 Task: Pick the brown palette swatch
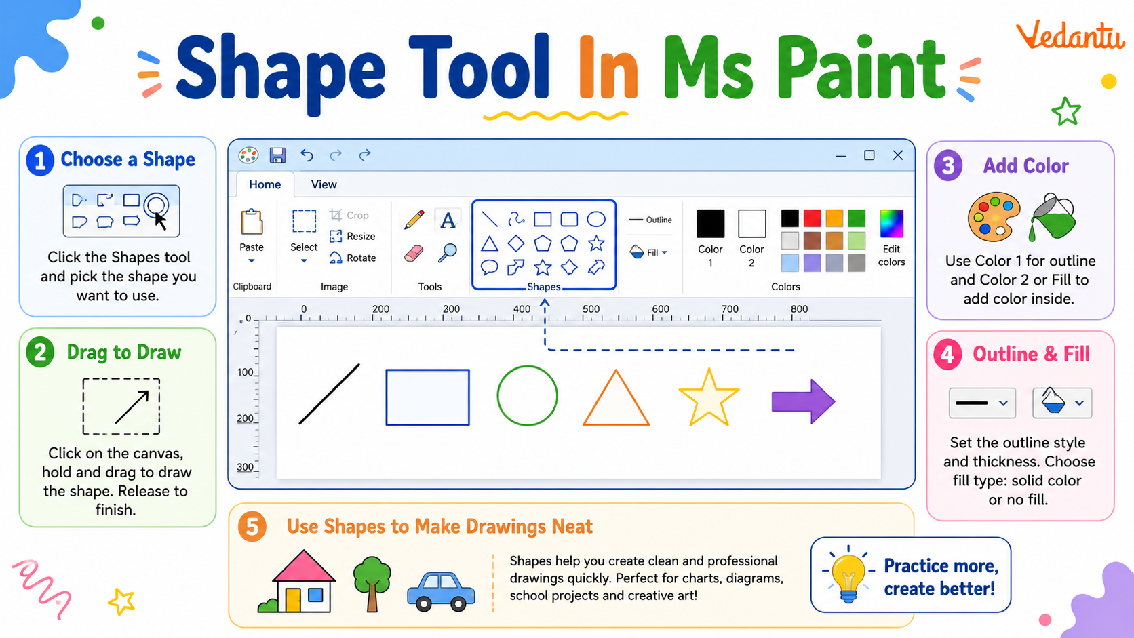(x=812, y=240)
